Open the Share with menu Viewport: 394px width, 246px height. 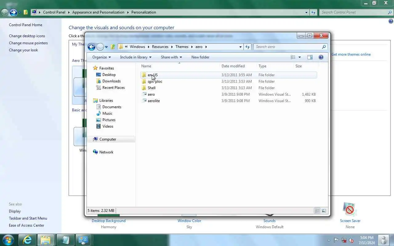coord(171,57)
